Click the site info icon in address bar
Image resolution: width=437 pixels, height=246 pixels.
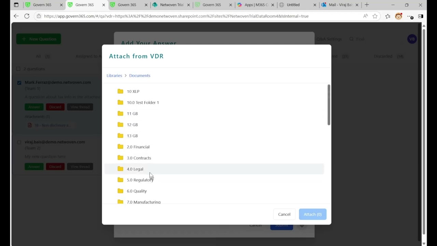tap(39, 16)
